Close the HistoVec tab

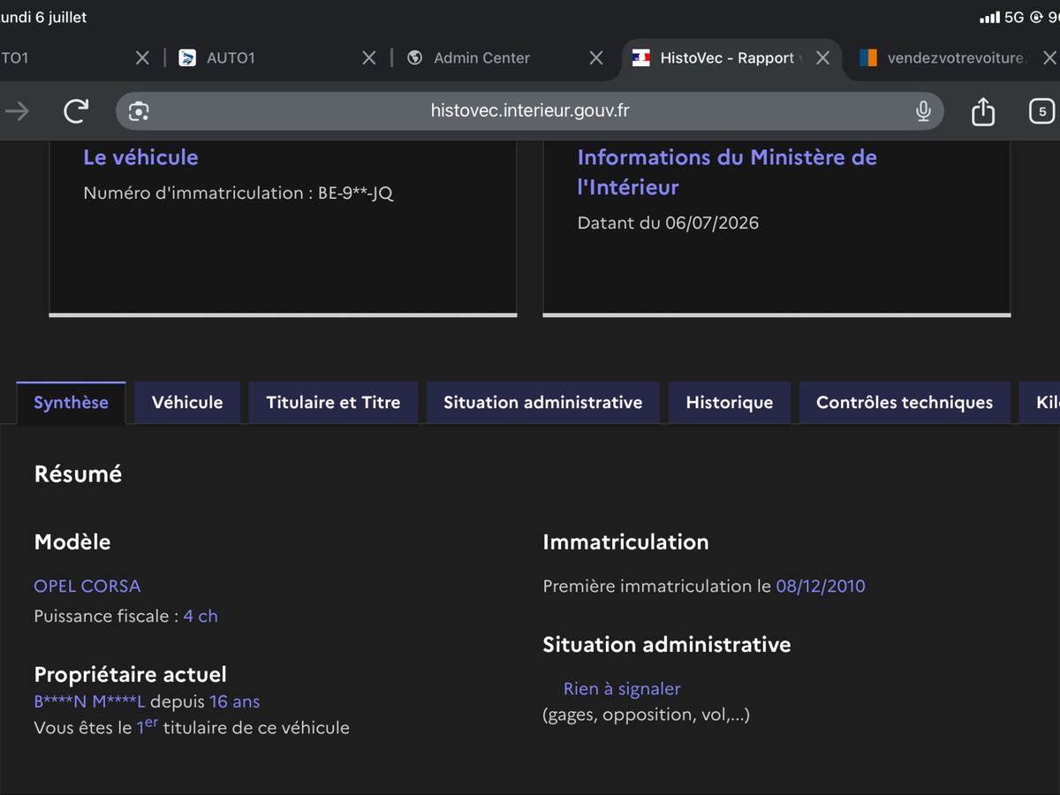click(x=822, y=57)
